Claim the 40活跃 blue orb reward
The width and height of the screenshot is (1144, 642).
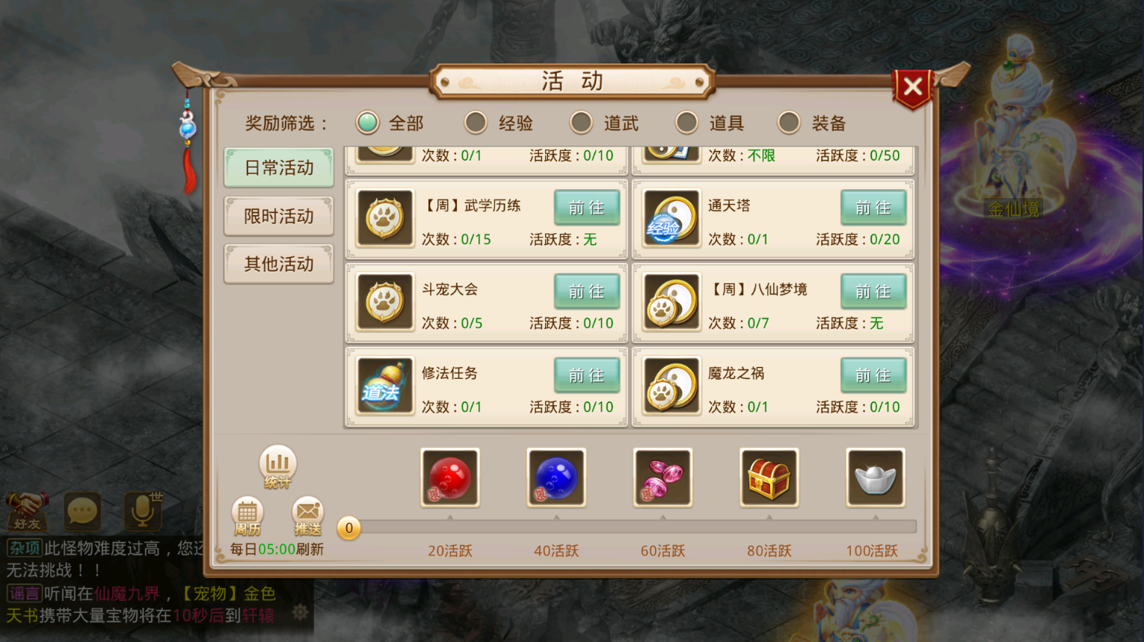tap(556, 478)
